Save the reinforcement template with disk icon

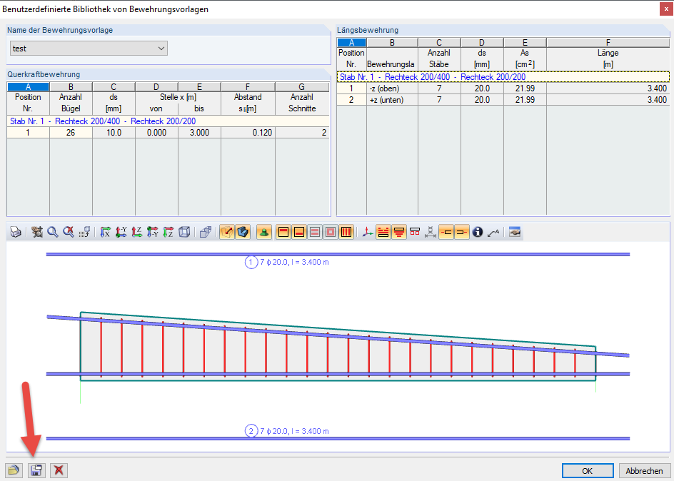[x=36, y=471]
